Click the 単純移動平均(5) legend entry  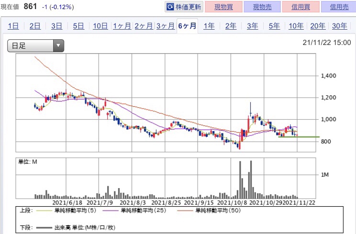pyautogui.click(x=76, y=211)
